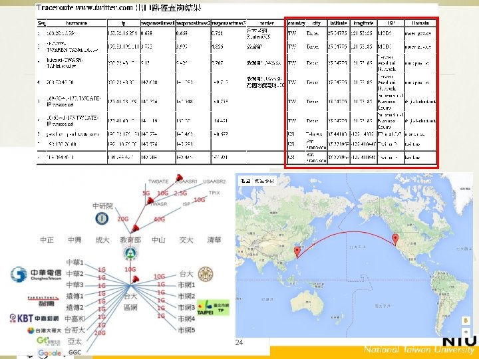This screenshot has height=359, width=479.
Task: Click the 市網4 node label
Action: tap(186, 318)
